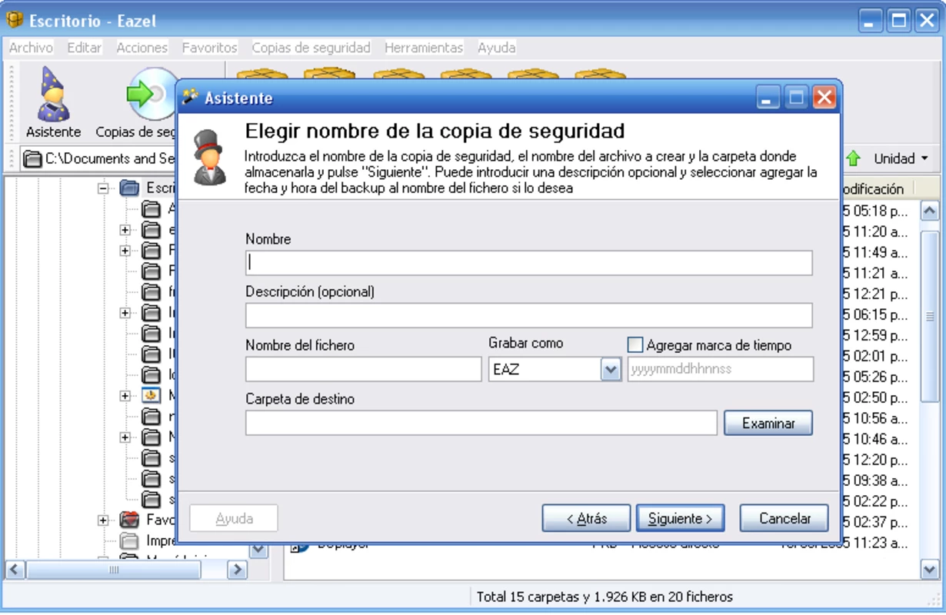Click the < Atrás button
This screenshot has height=615, width=946.
[586, 518]
